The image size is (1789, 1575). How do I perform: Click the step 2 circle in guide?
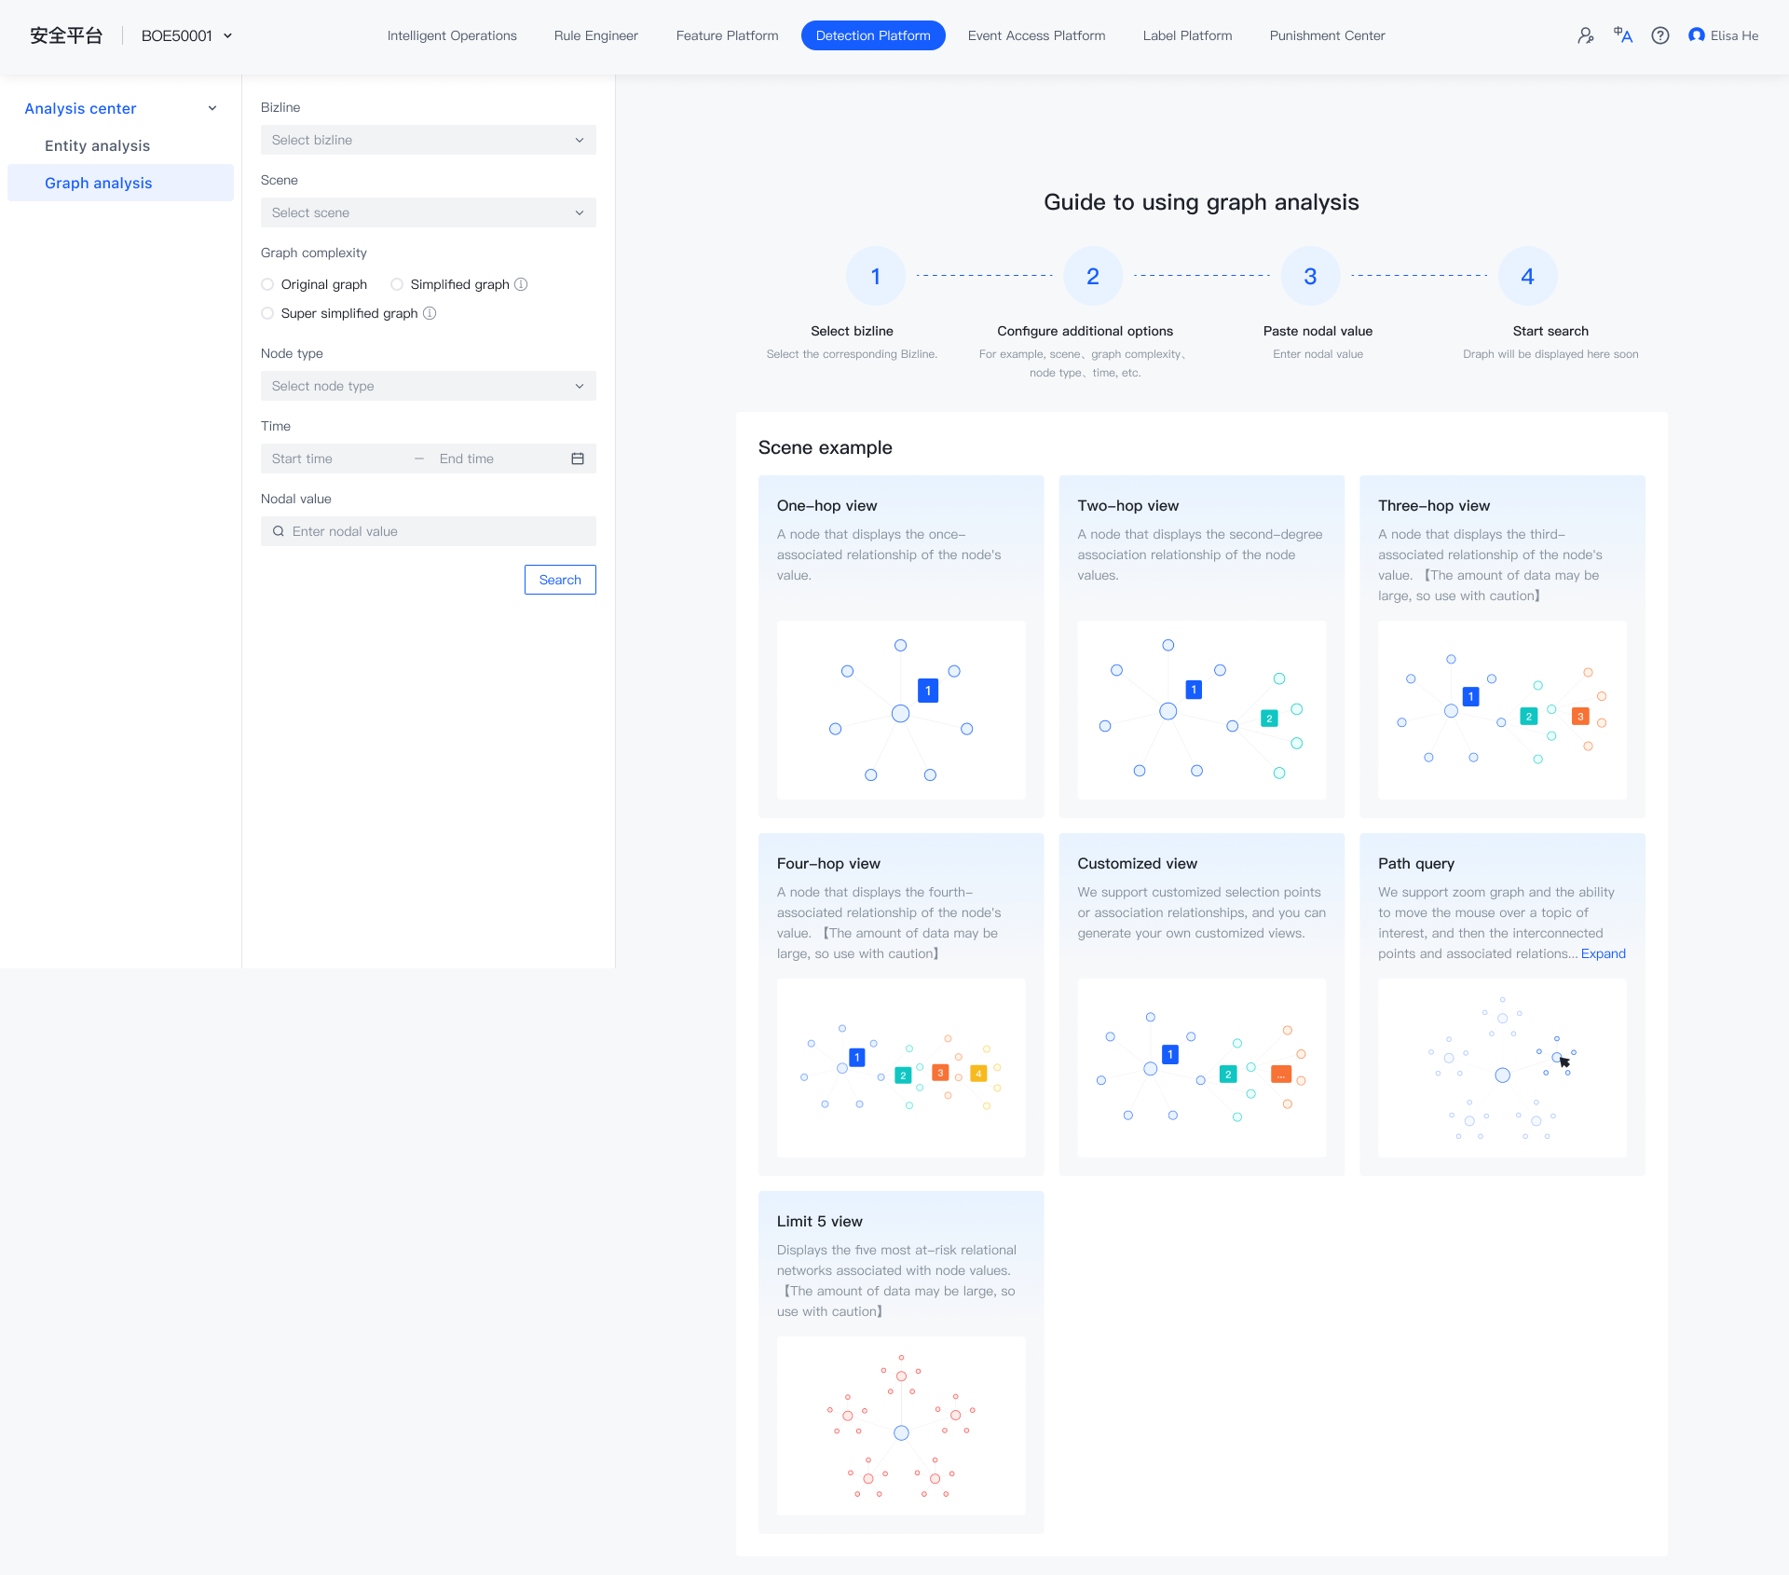(x=1093, y=276)
